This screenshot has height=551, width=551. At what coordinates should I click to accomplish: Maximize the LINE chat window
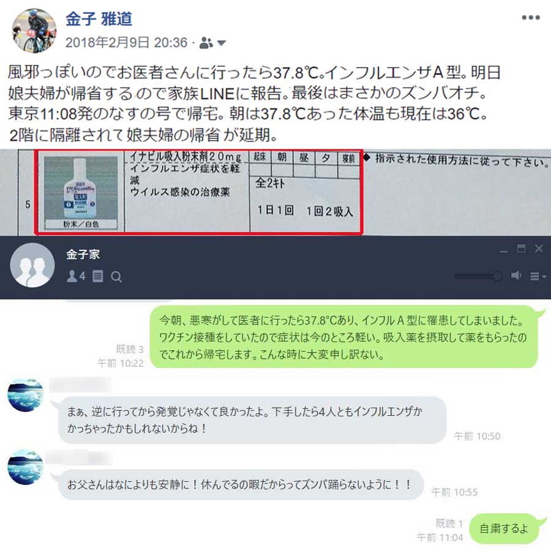(521, 249)
